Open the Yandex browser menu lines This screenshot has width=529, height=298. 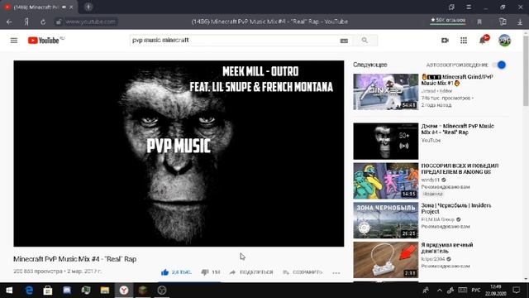469,7
